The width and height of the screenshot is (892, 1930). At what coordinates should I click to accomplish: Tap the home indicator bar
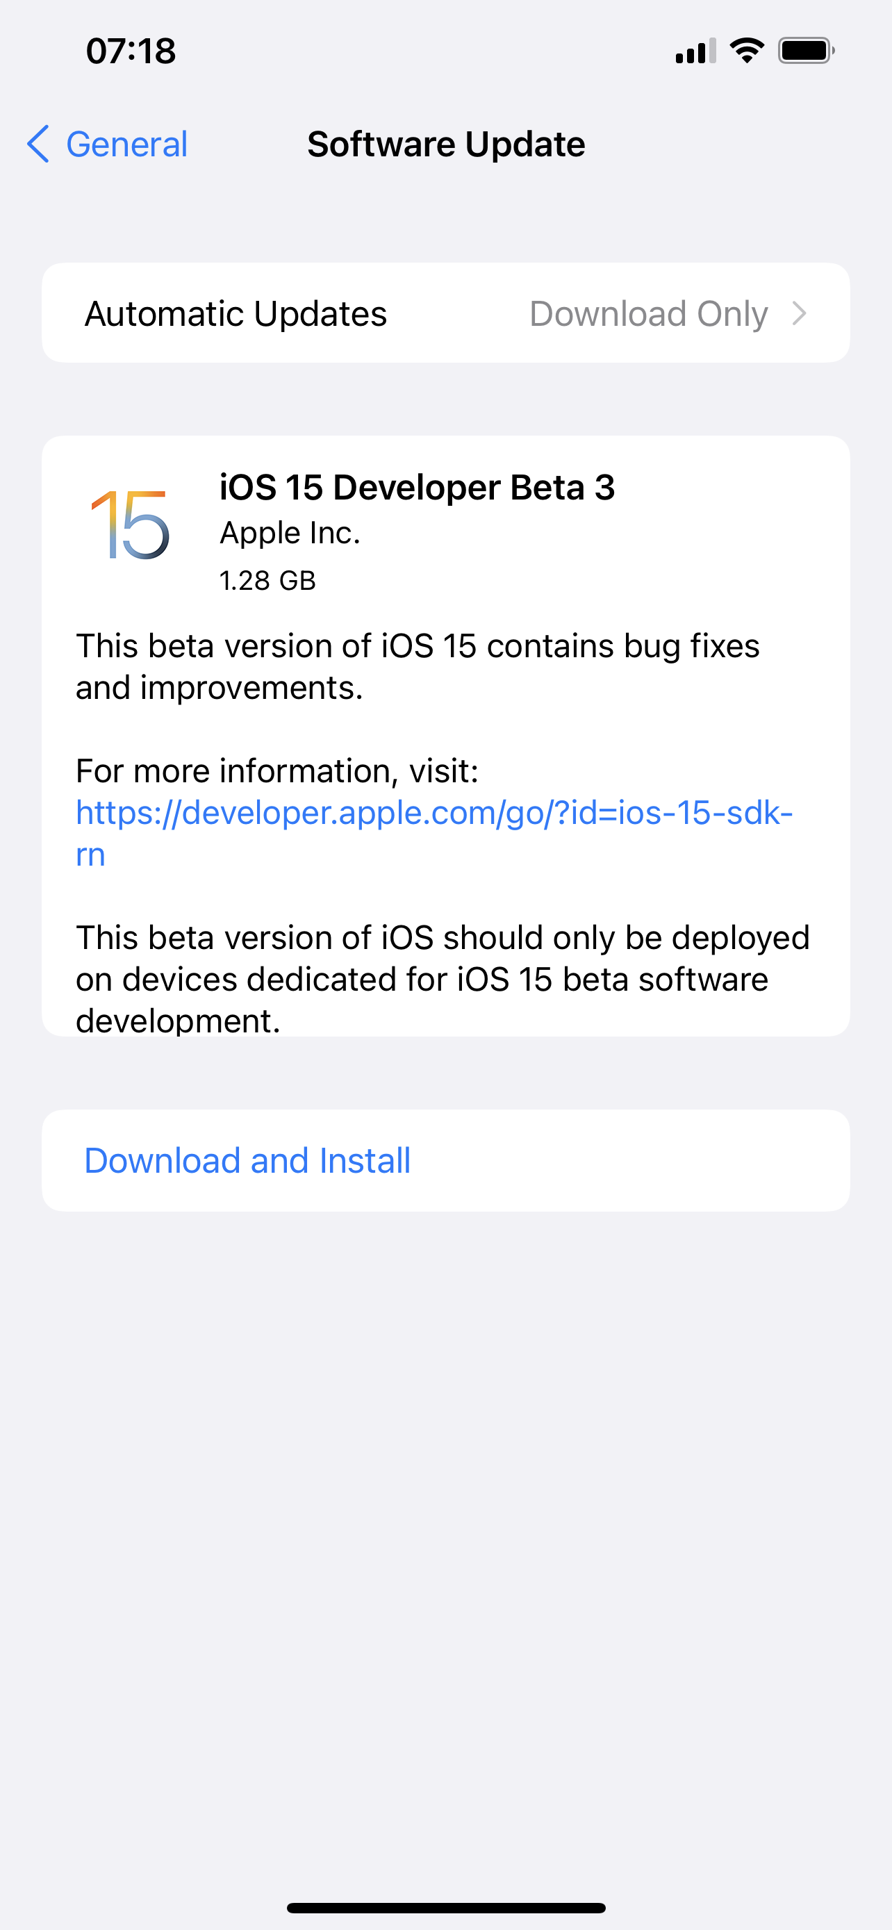pos(445,1908)
